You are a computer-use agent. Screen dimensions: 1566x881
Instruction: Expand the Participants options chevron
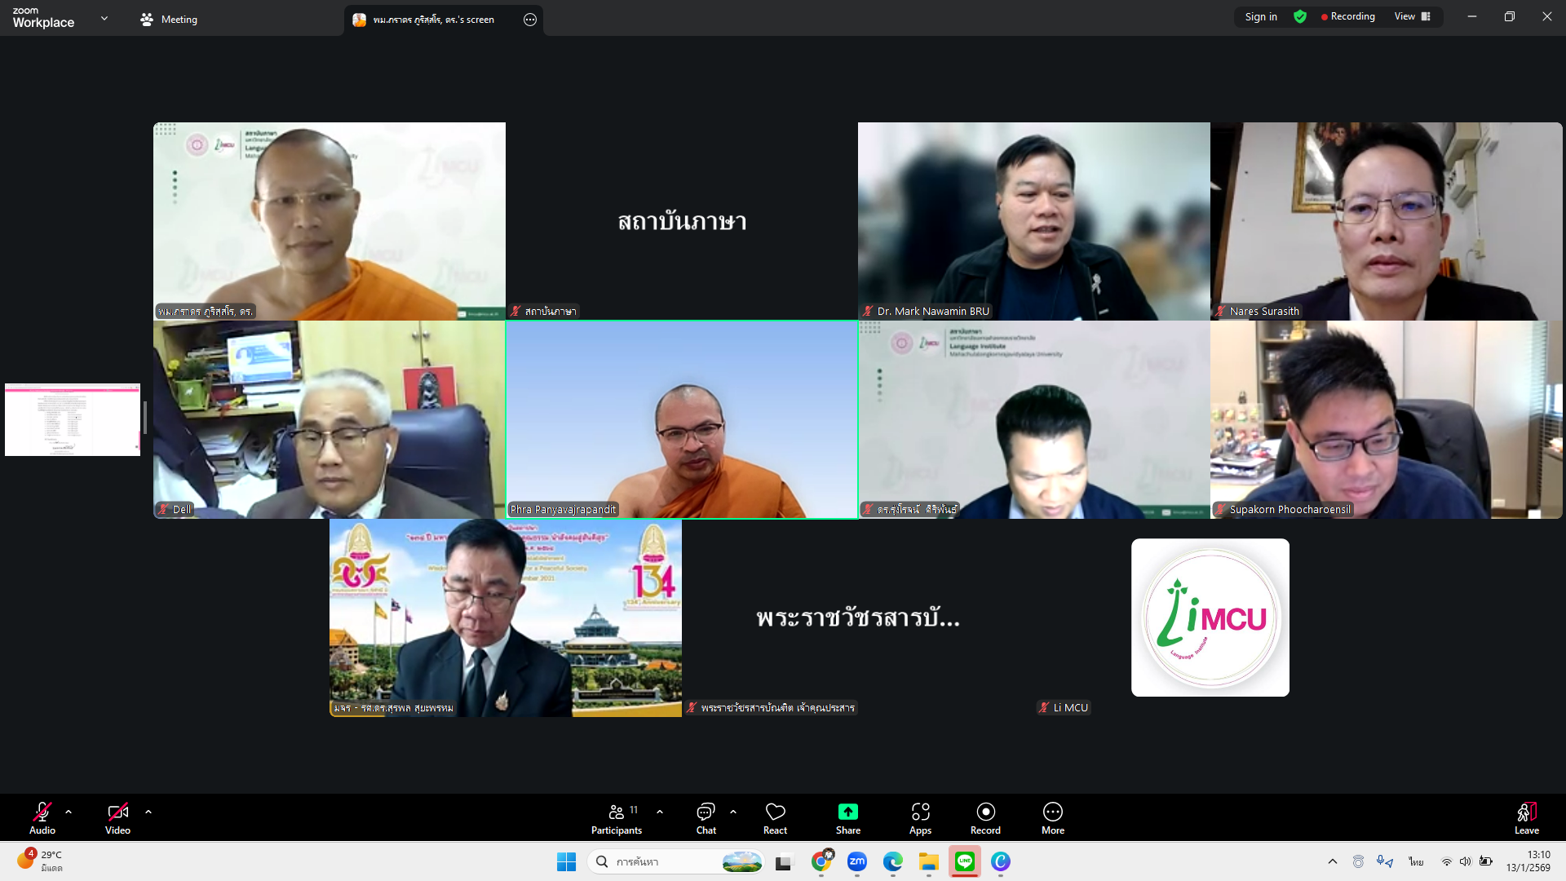[x=660, y=812]
